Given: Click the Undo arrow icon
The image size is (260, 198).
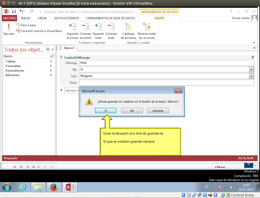Looking at the screenshot, I should tap(21, 11).
